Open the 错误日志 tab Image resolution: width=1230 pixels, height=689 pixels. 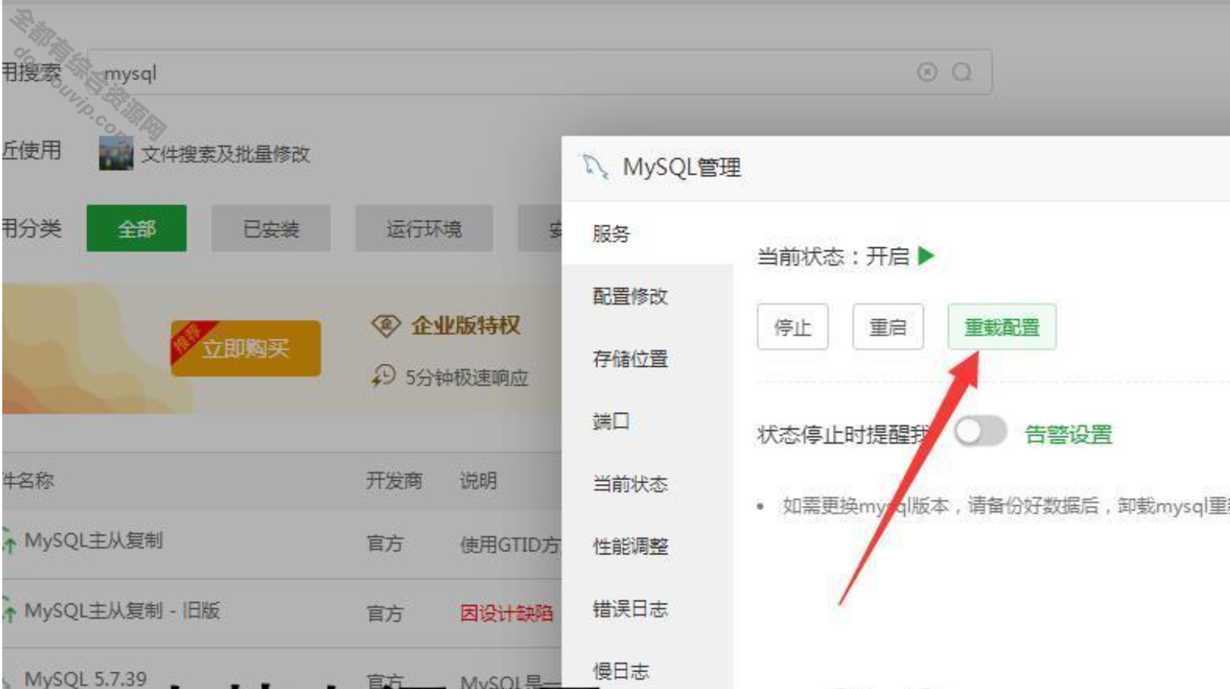(x=648, y=609)
